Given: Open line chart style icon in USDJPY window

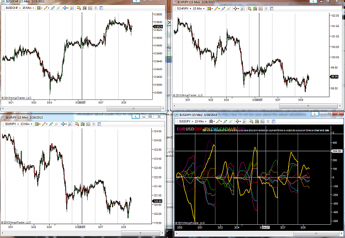Looking at the screenshot, I should coord(211,121).
